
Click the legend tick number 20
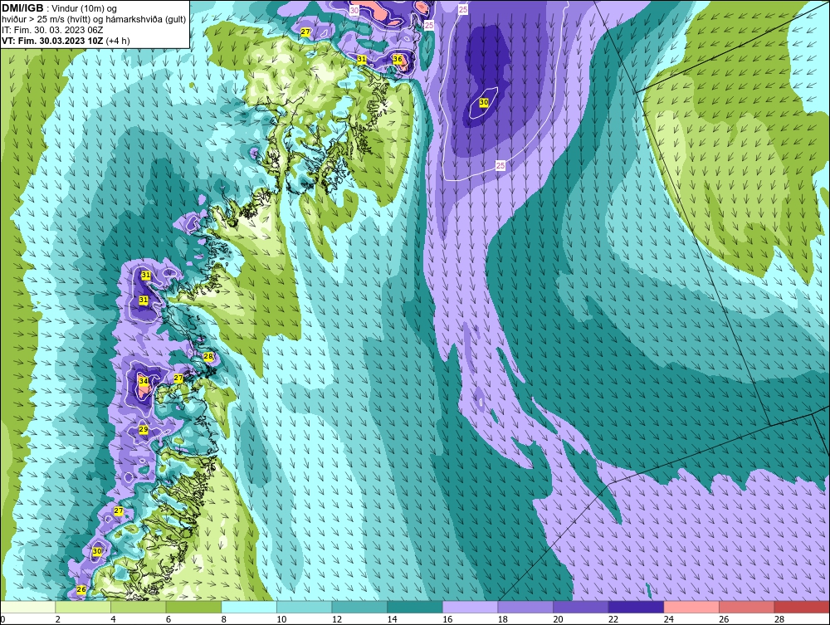[559, 619]
